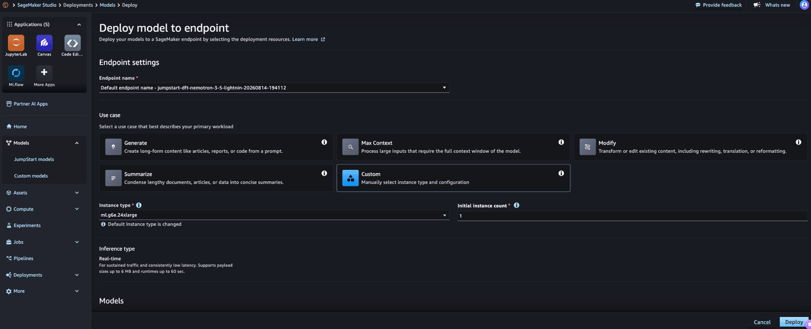Select the Generate use case card
The image size is (811, 329).
coord(216,147)
